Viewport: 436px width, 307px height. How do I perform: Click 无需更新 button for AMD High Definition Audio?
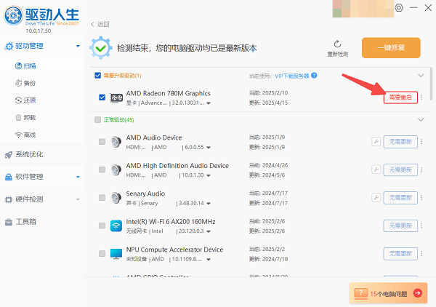(x=400, y=170)
